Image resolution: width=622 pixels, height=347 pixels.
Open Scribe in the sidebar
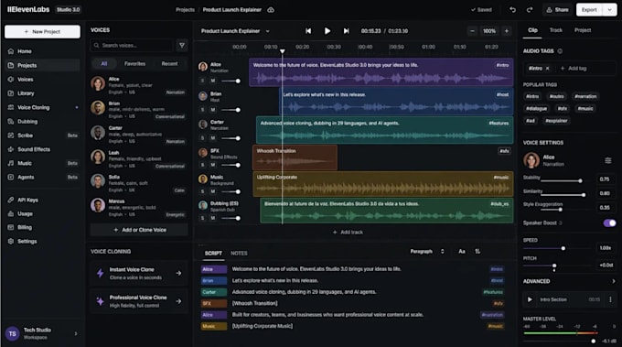point(42,136)
